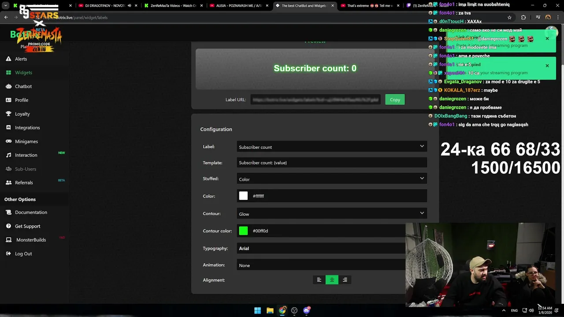564x317 pixels.
Task: Open the Stuffed dropdown set to Color
Action: tap(332, 179)
